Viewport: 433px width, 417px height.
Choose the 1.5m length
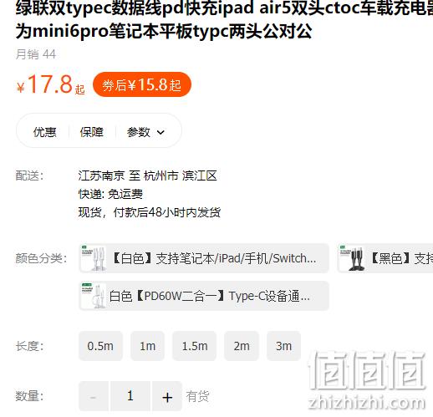click(195, 346)
